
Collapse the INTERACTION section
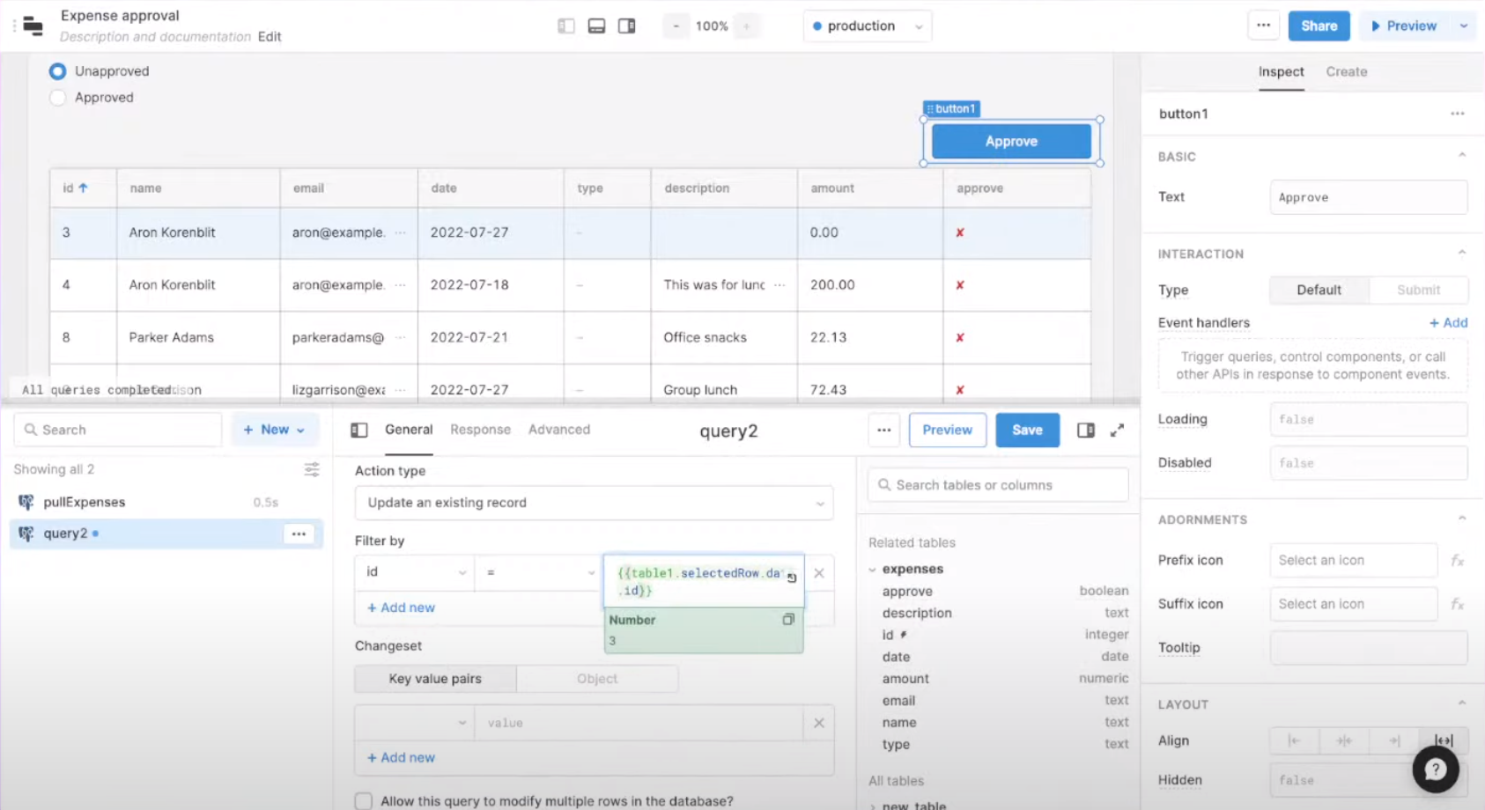(1462, 254)
